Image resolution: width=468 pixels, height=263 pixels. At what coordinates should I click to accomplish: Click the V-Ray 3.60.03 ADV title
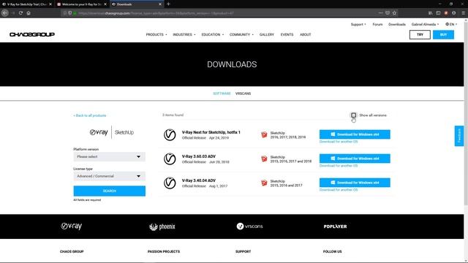tap(198, 156)
